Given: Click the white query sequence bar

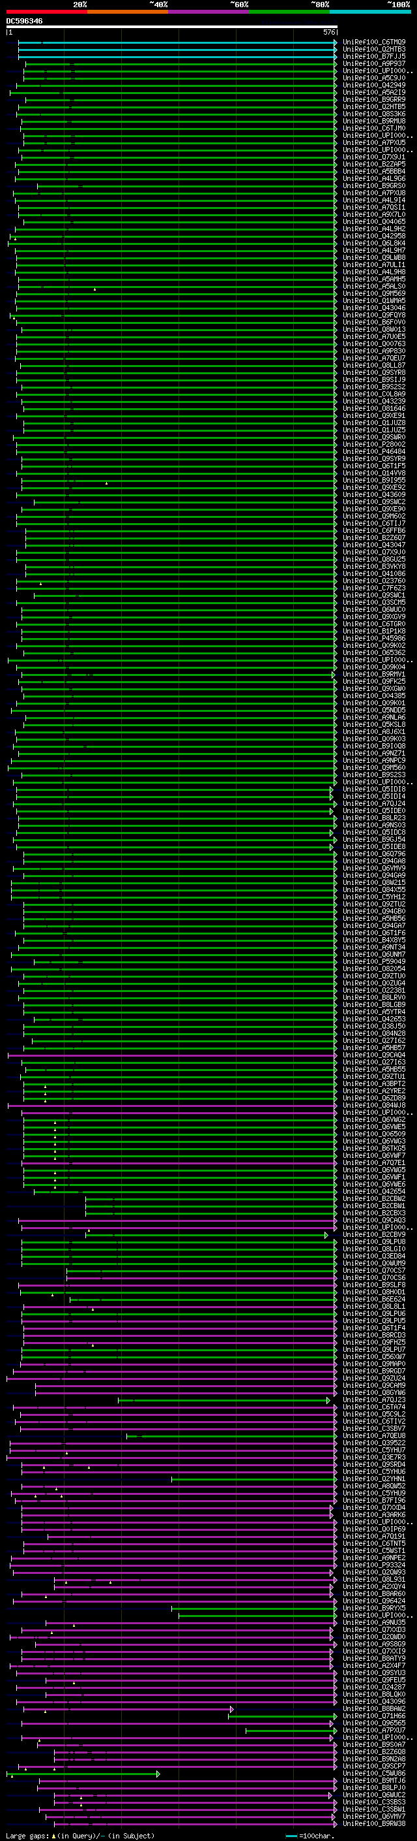Looking at the screenshot, I should tap(172, 27).
